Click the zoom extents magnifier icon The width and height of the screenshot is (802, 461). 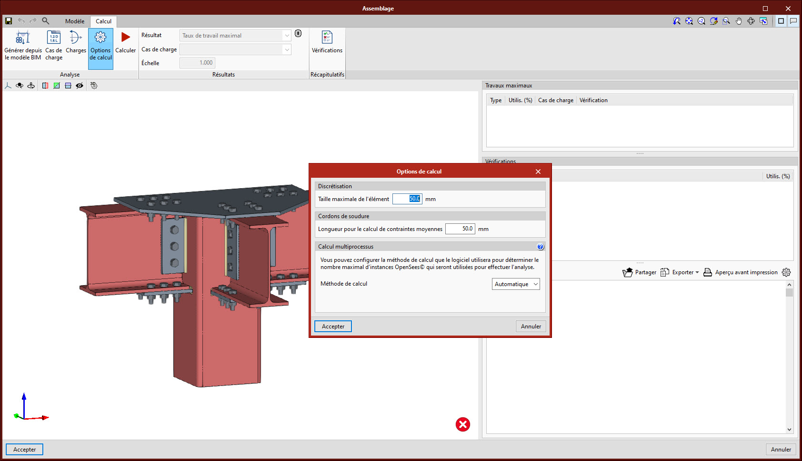click(689, 21)
